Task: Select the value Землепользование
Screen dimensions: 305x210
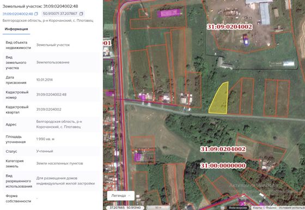Action: [53, 62]
